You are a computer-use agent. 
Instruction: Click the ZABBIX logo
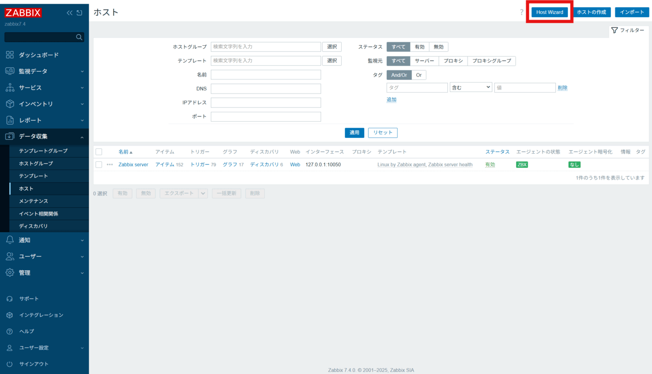click(x=22, y=12)
